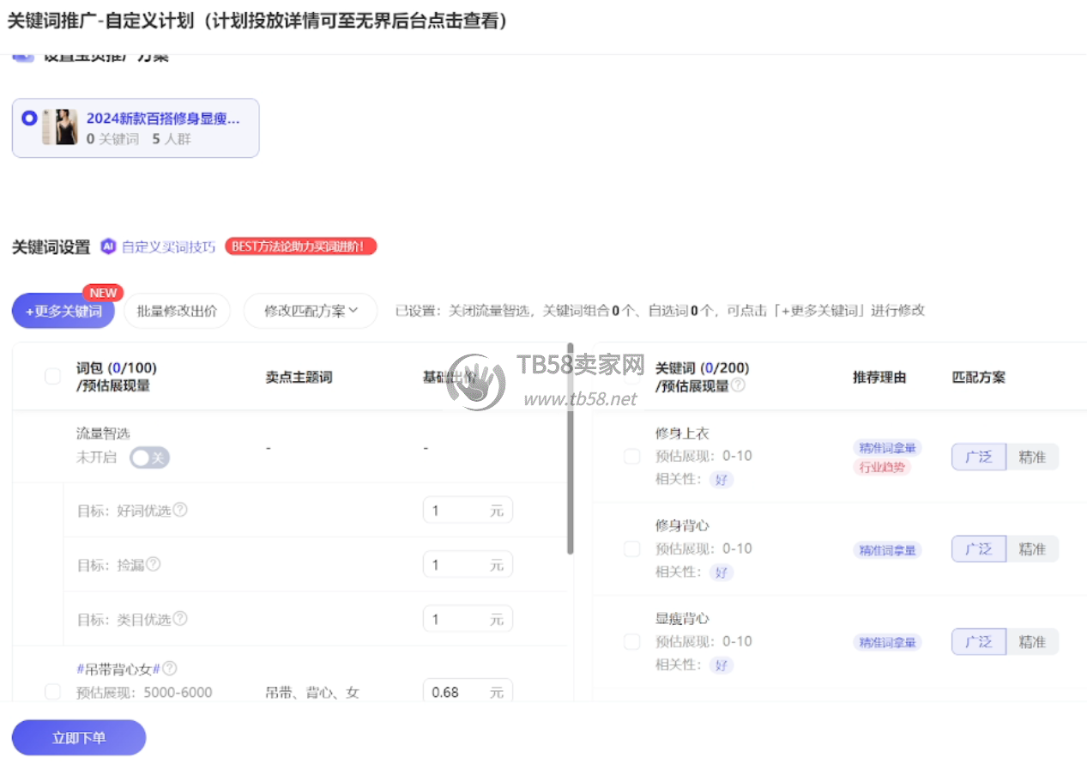The height and width of the screenshot is (764, 1087).
Task: Click bid input for 目标：捡漏
Action: 468,565
